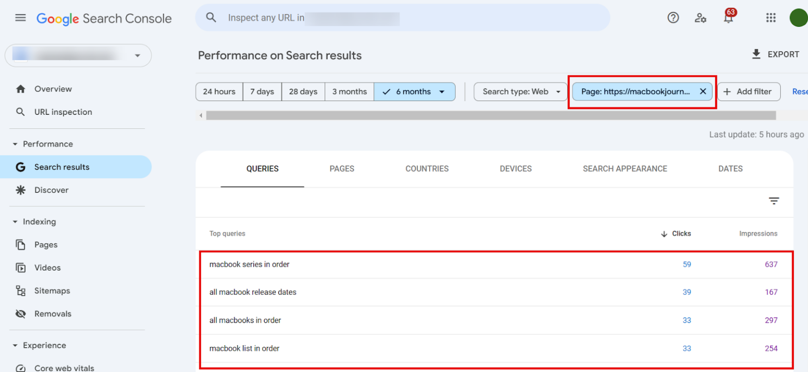
Task: Click the Google Search Console logo
Action: (104, 18)
